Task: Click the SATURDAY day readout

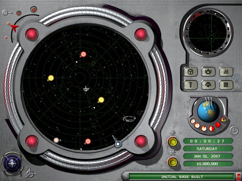Action: [208, 149]
